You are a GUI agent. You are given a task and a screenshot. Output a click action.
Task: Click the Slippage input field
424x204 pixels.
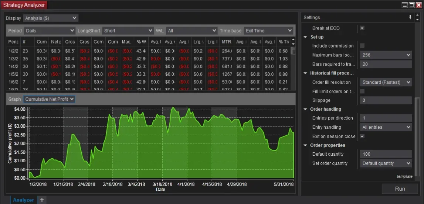(386, 100)
